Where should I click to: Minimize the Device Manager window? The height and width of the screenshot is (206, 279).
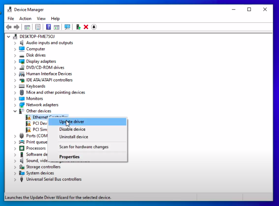click(233, 10)
